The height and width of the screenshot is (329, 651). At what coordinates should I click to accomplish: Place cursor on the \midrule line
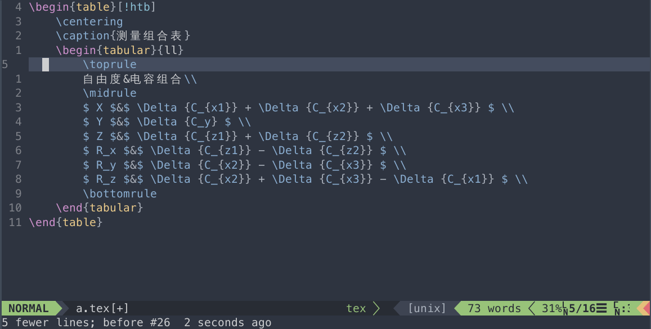coord(110,93)
